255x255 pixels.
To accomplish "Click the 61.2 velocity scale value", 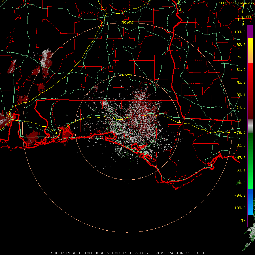I will point(241,70).
